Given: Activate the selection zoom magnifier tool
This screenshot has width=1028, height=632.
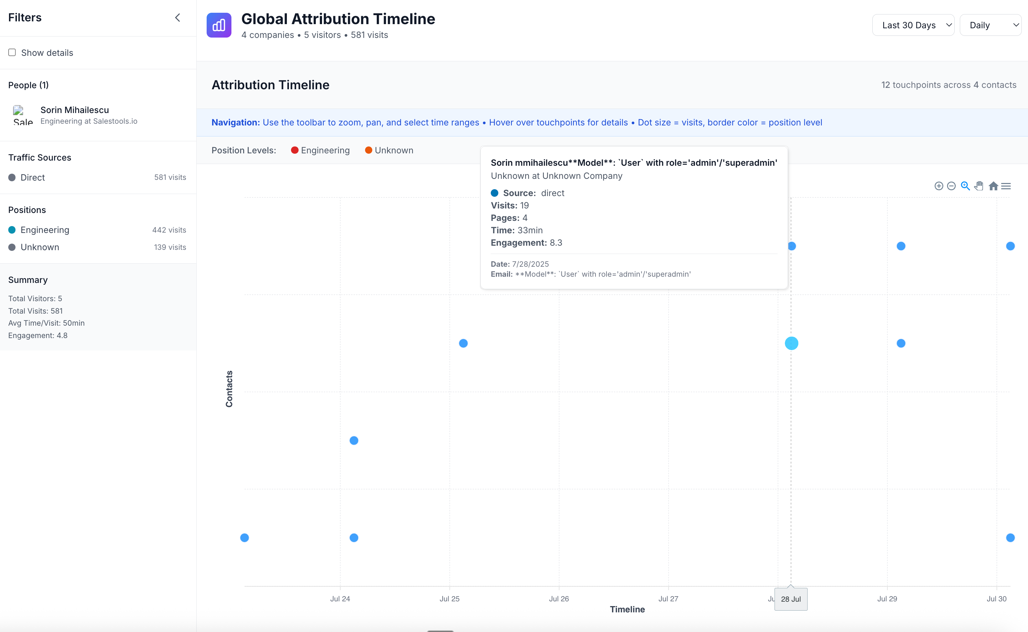Looking at the screenshot, I should pos(965,186).
